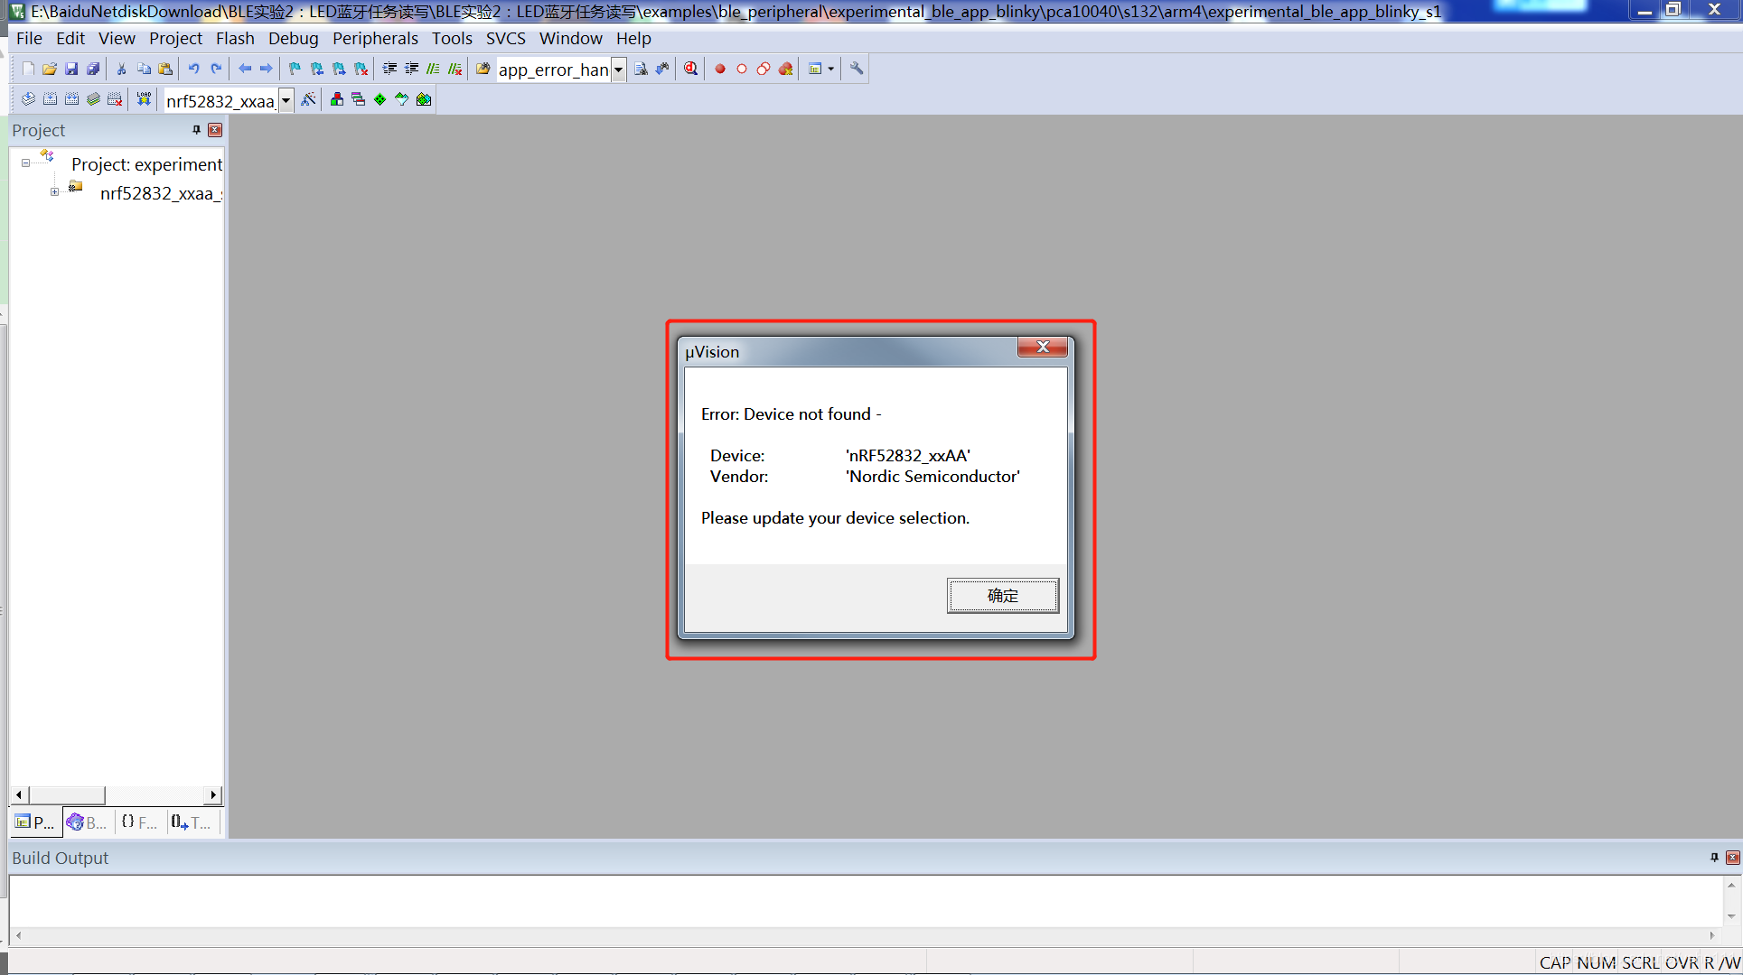The image size is (1743, 975).
Task: Kill all breakpoints icon
Action: pos(786,69)
